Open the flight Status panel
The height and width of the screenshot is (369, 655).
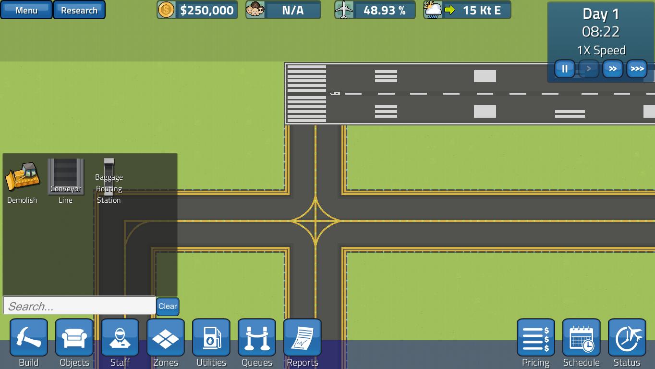[627, 338]
